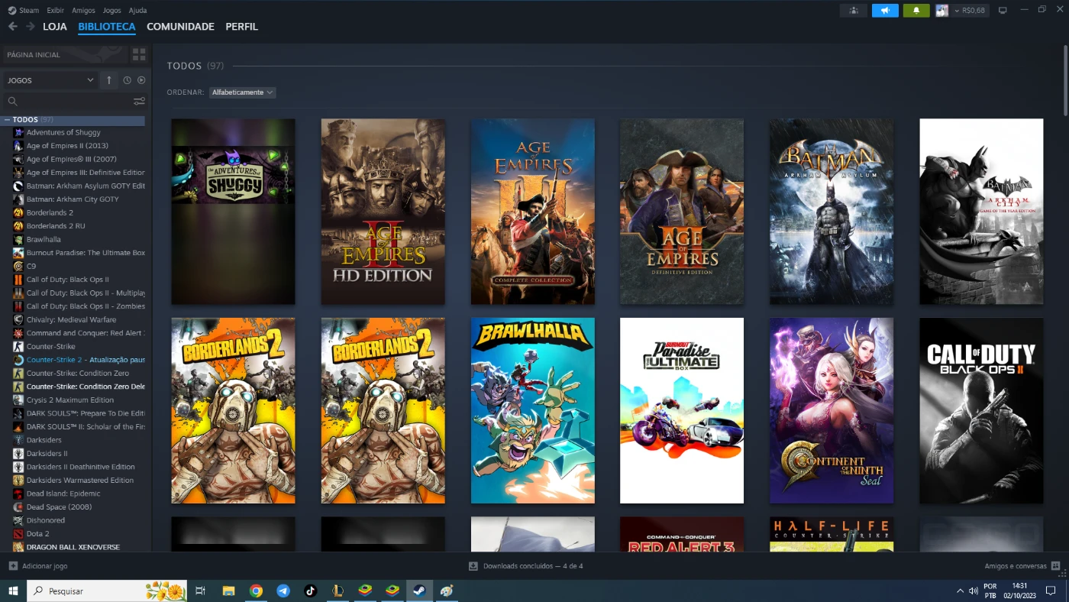
Task: Open the JOGOS category dropdown
Action: point(50,80)
